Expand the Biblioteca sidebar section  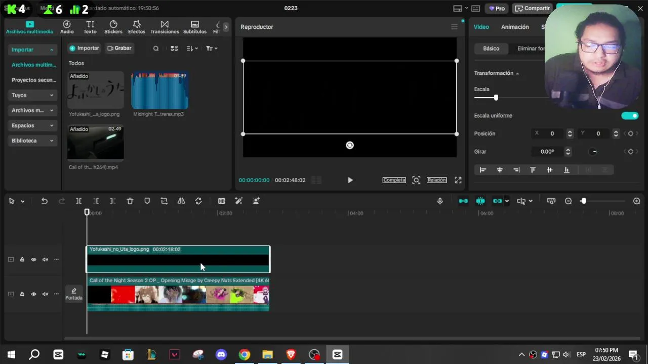[32, 141]
